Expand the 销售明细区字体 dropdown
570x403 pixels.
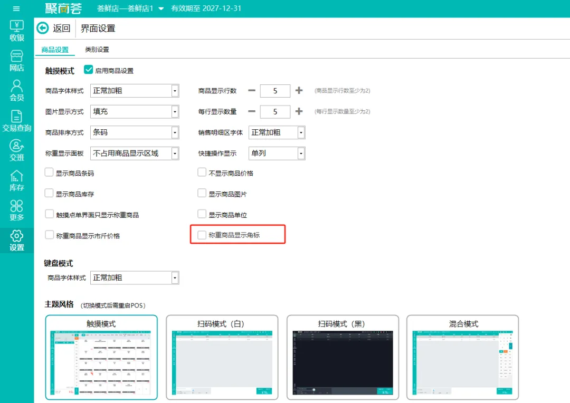pyautogui.click(x=277, y=132)
